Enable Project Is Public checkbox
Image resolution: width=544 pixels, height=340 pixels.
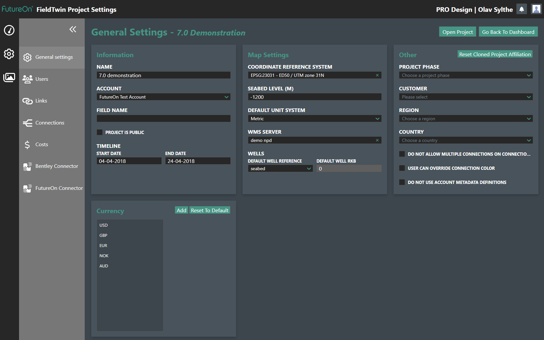pyautogui.click(x=100, y=132)
